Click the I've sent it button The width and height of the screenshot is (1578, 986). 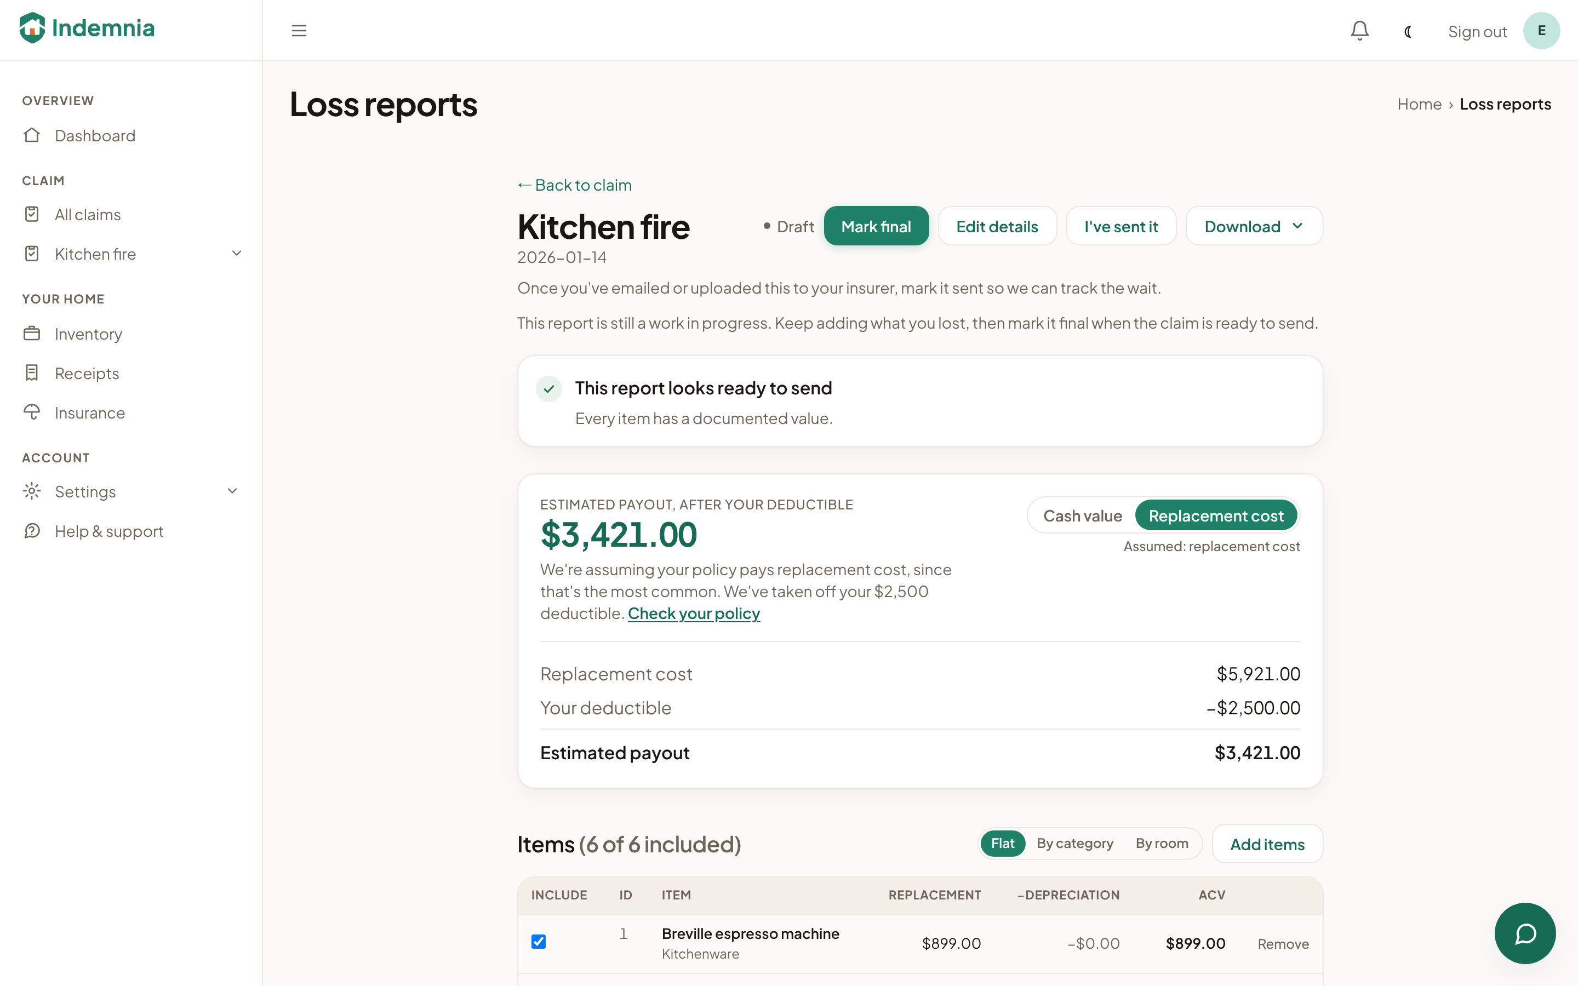[1121, 226]
